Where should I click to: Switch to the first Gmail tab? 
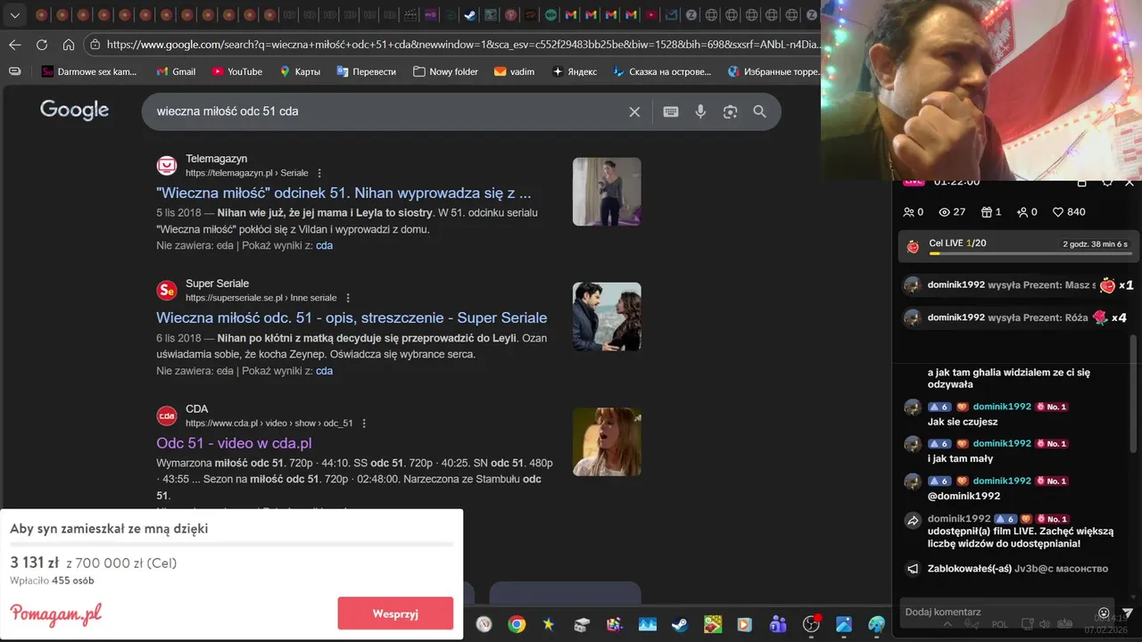[x=571, y=15]
